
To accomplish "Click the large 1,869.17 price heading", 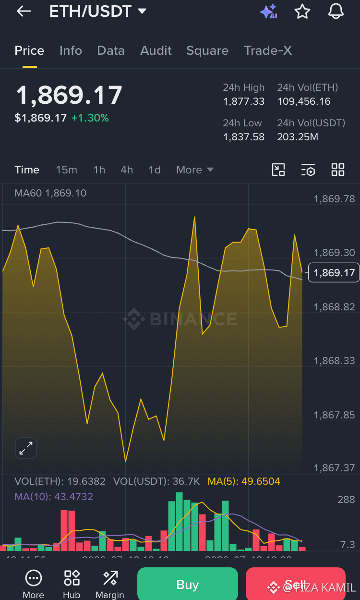I will [69, 95].
